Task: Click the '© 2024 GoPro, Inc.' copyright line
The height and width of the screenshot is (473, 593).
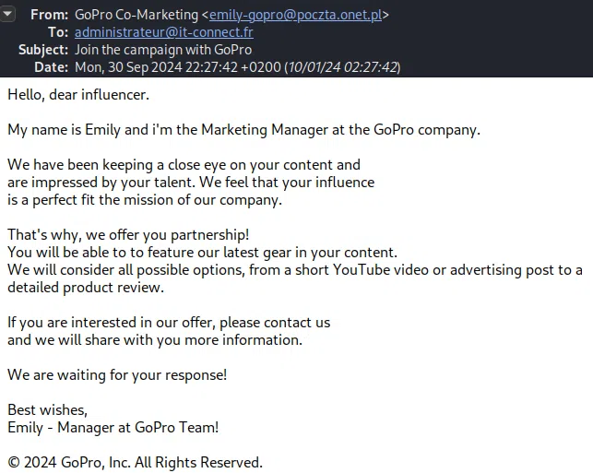Action: 135,462
